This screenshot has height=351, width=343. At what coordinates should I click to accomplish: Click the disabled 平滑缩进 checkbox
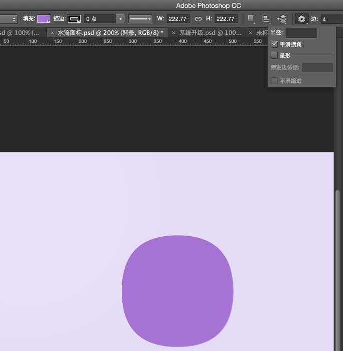(x=274, y=81)
